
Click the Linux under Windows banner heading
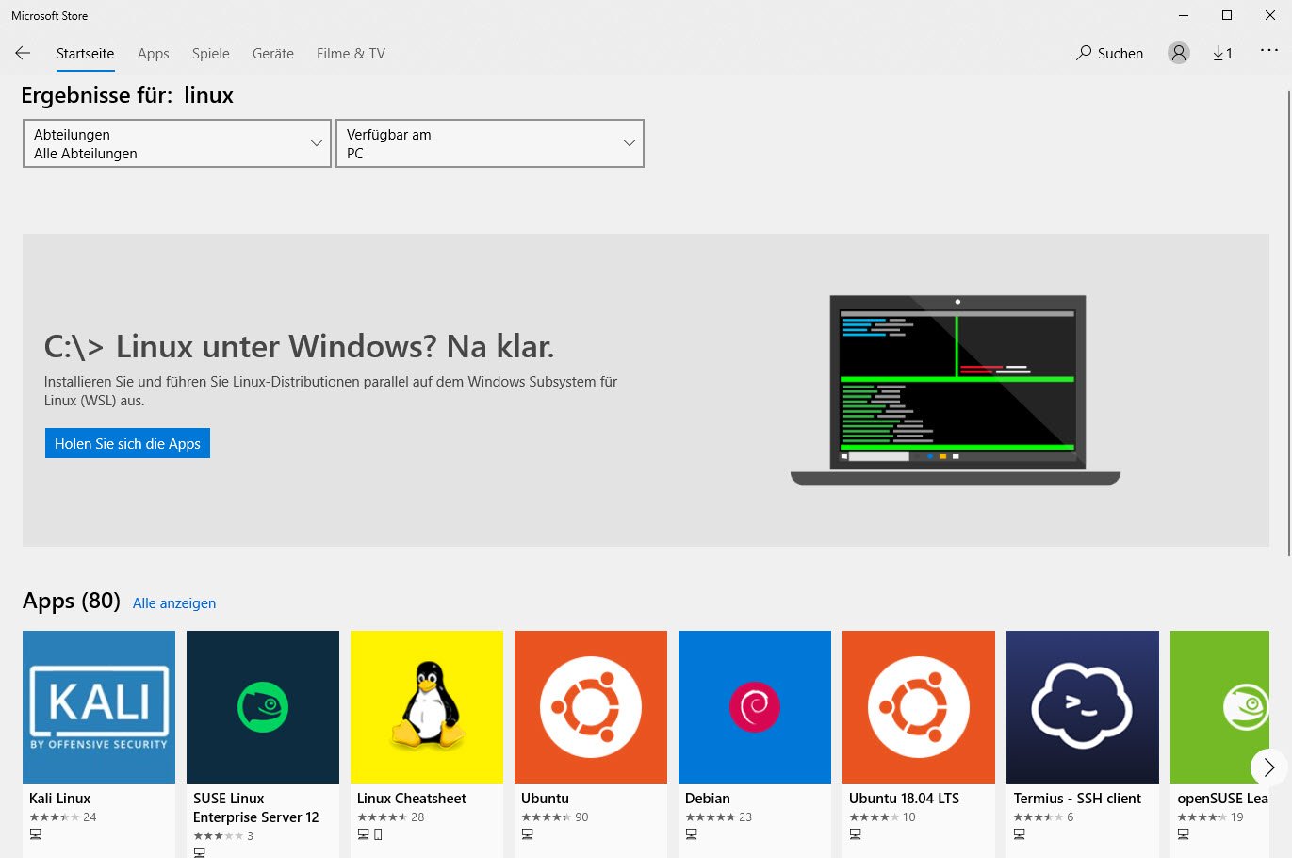[300, 347]
